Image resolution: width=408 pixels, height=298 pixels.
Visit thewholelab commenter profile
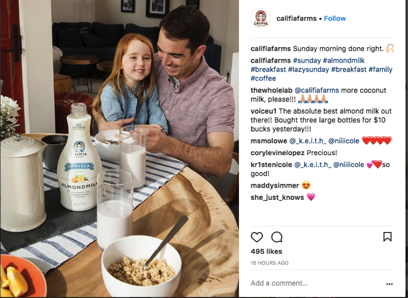(x=272, y=90)
